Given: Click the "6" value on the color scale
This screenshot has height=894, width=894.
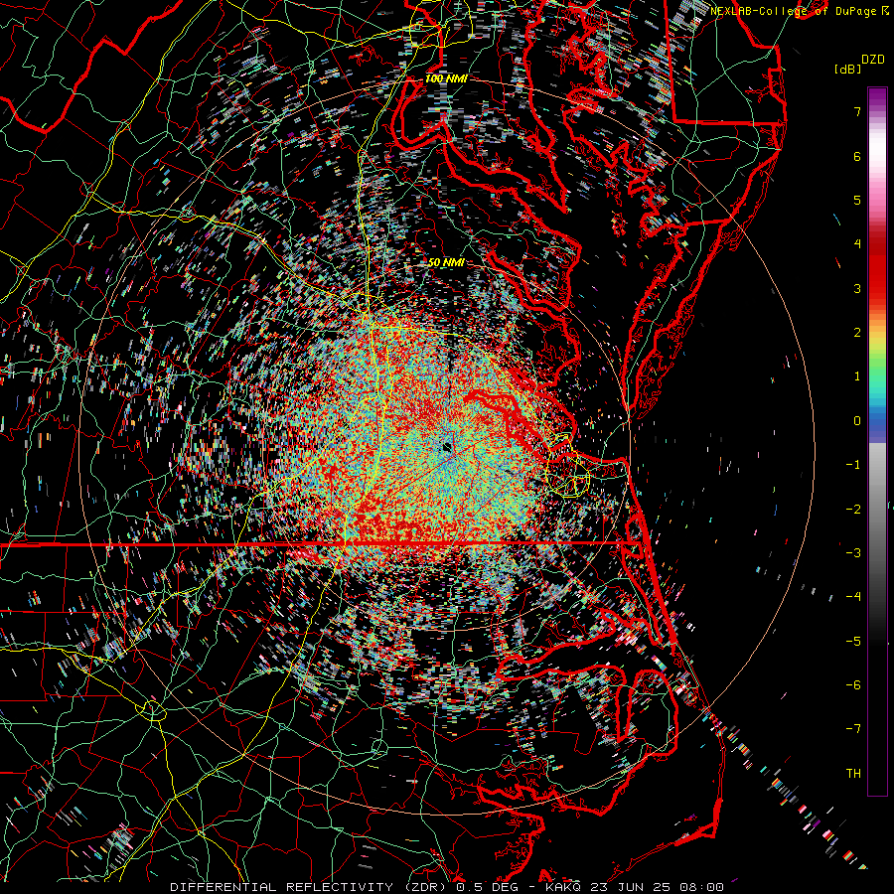Looking at the screenshot, I should 857,156.
